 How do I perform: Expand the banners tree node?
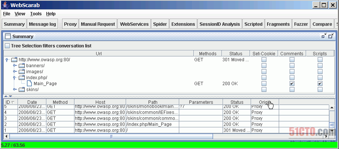click(x=15, y=66)
